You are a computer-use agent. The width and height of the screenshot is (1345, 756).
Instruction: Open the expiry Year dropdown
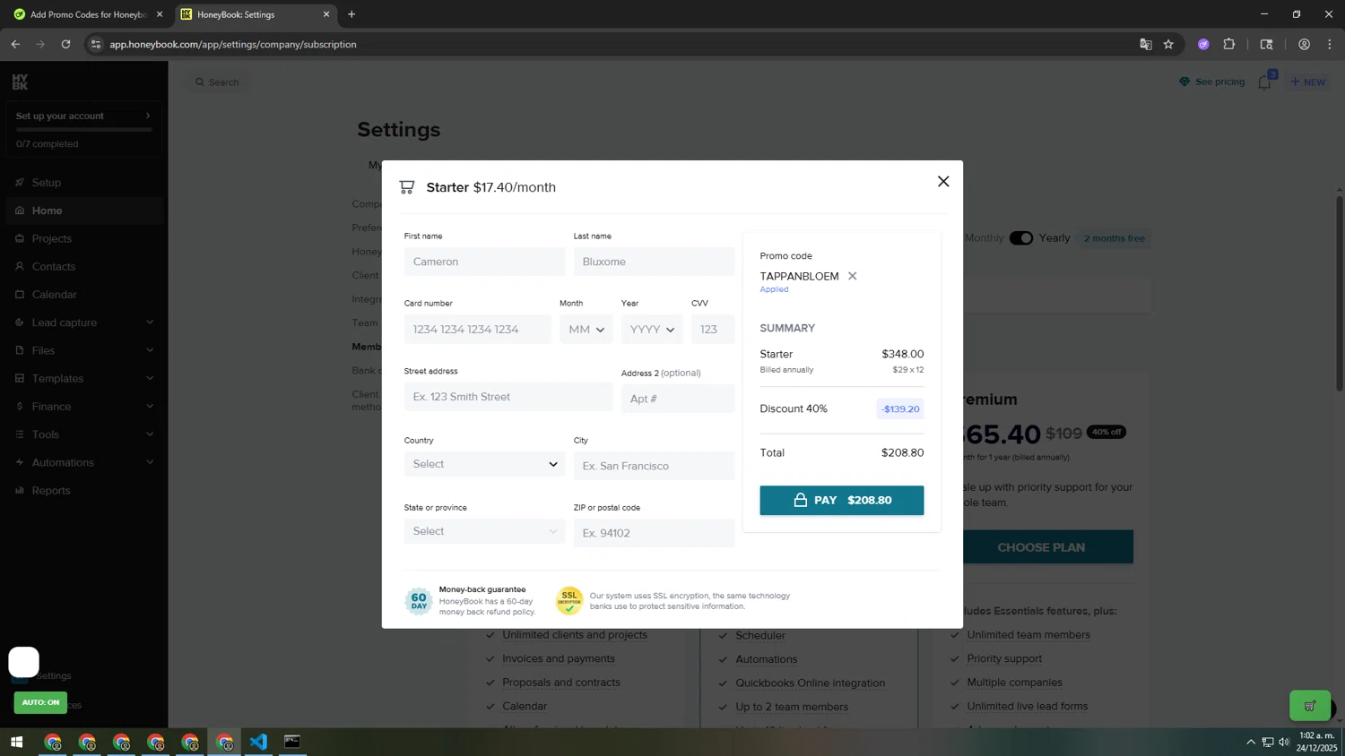pos(652,329)
